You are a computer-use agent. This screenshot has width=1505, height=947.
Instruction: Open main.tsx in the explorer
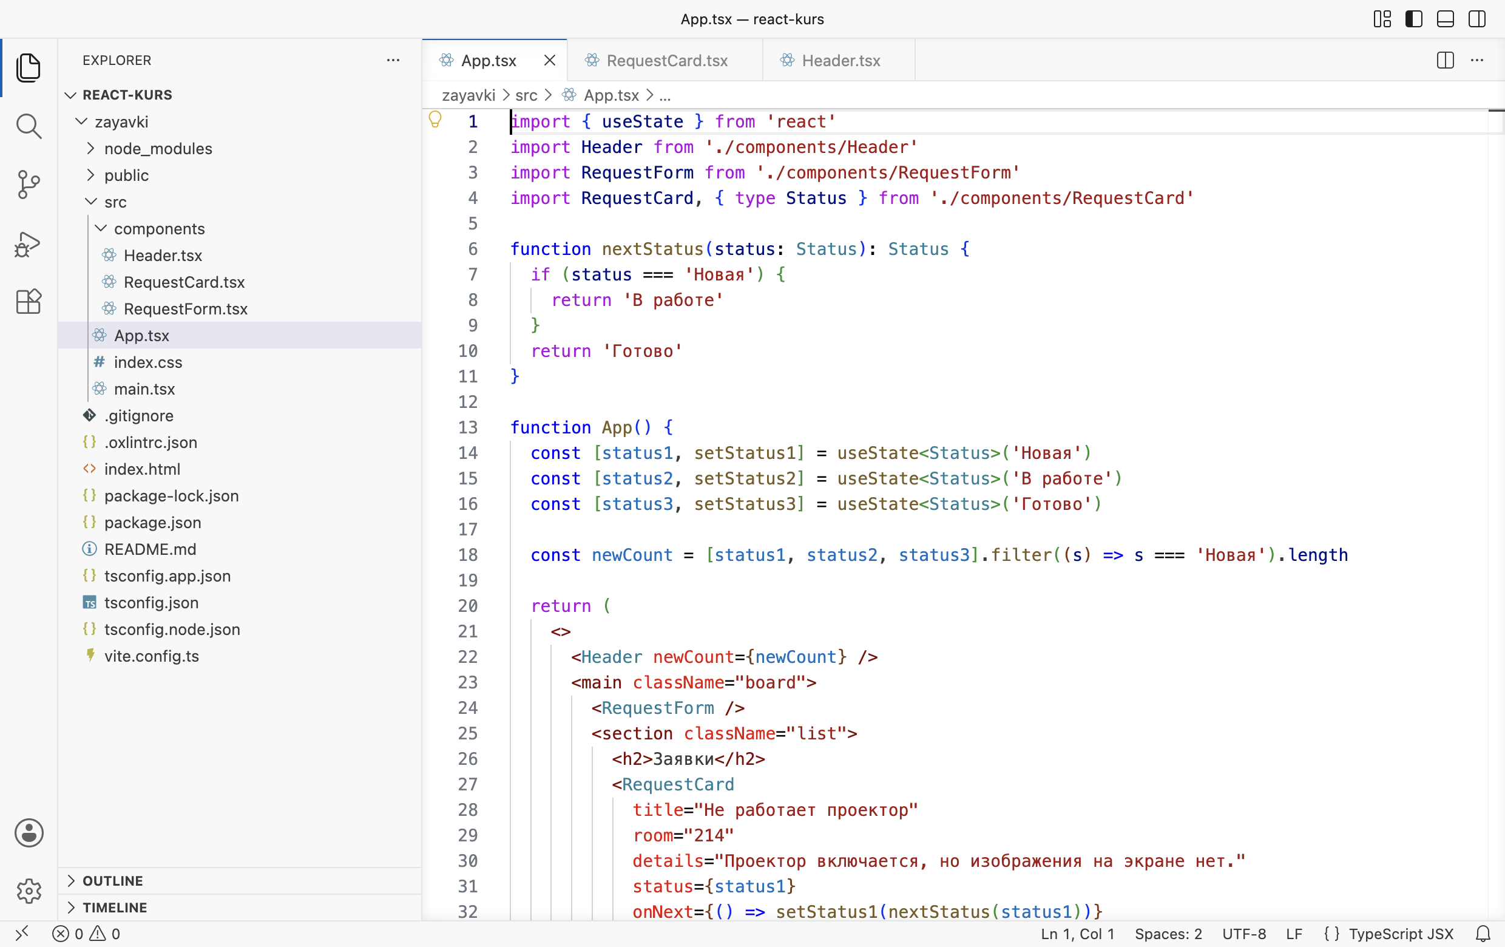click(x=240, y=389)
